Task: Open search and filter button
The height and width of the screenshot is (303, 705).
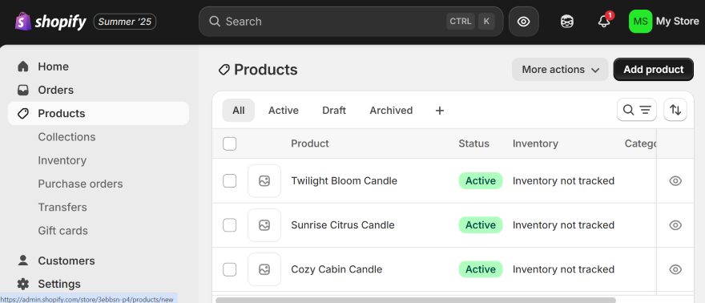Action: click(x=637, y=110)
